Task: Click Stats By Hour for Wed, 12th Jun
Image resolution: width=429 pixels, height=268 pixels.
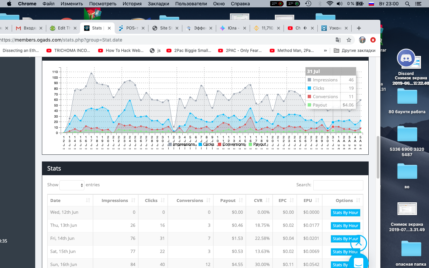Action: click(x=345, y=213)
